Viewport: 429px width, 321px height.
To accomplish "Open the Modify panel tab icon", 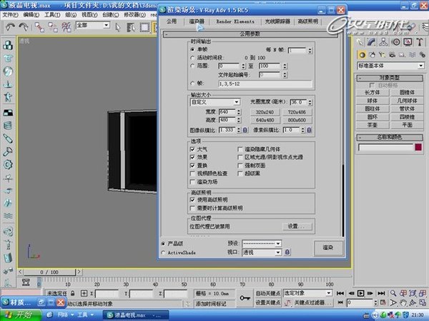I will coord(372,43).
